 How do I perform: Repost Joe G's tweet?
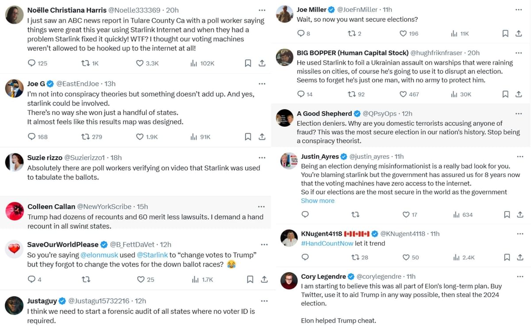pyautogui.click(x=86, y=137)
